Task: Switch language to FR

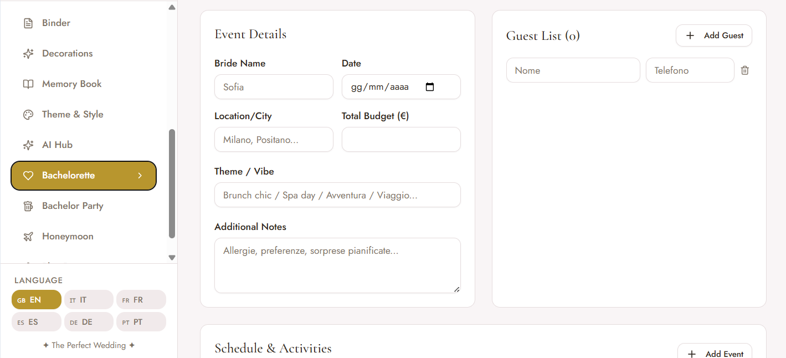Action: (141, 300)
